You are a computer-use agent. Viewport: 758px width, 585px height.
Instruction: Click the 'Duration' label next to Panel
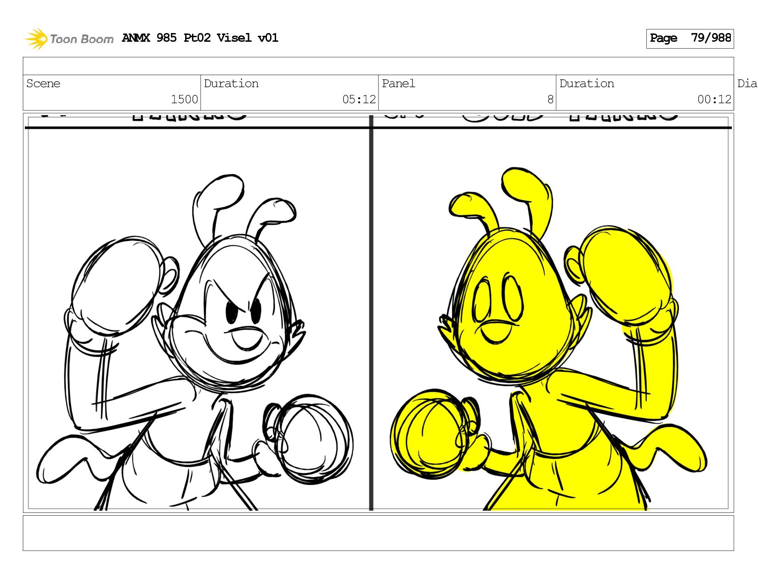(x=587, y=84)
